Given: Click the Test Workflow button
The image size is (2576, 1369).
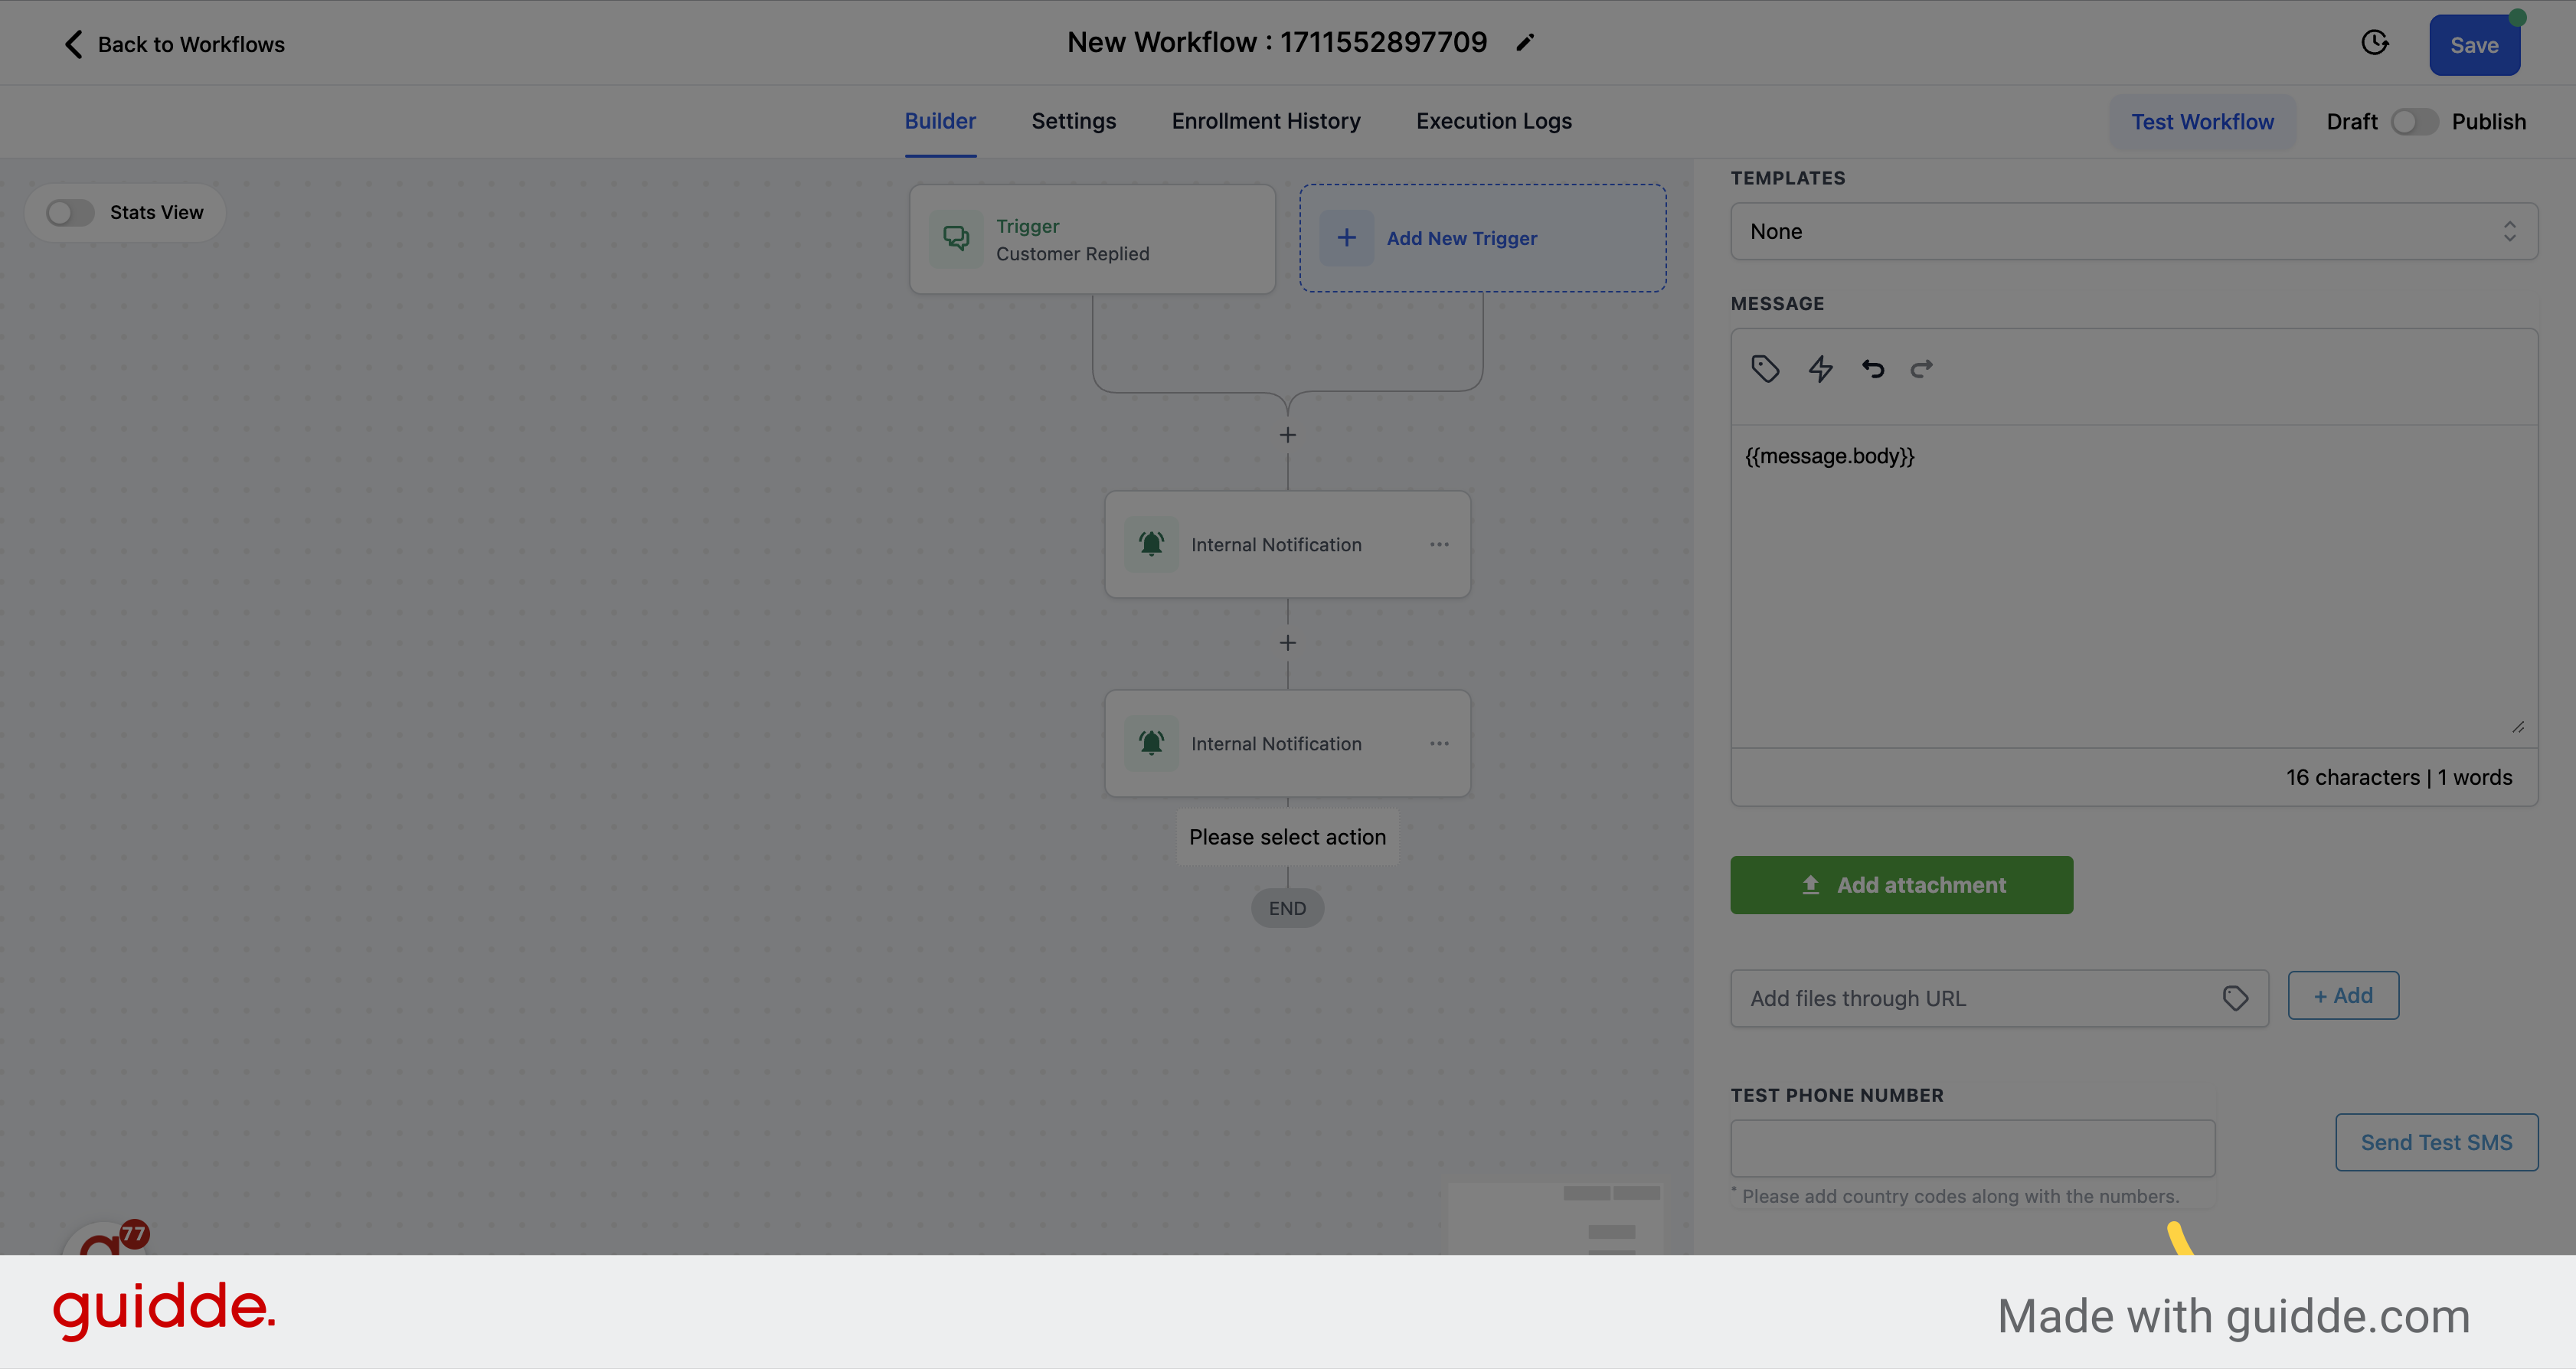Looking at the screenshot, I should click(2202, 122).
